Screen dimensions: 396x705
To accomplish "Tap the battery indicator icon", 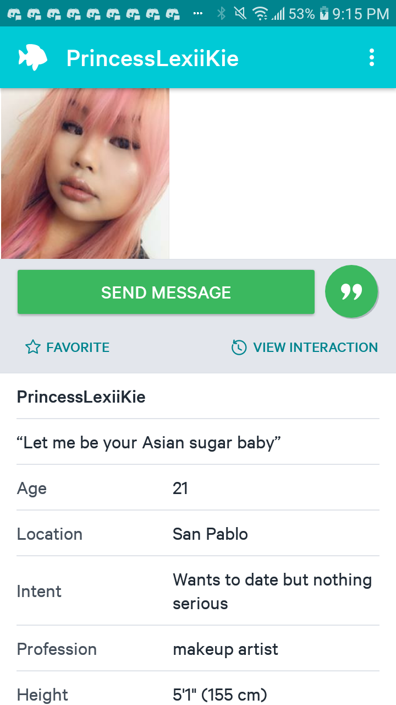I will 323,13.
